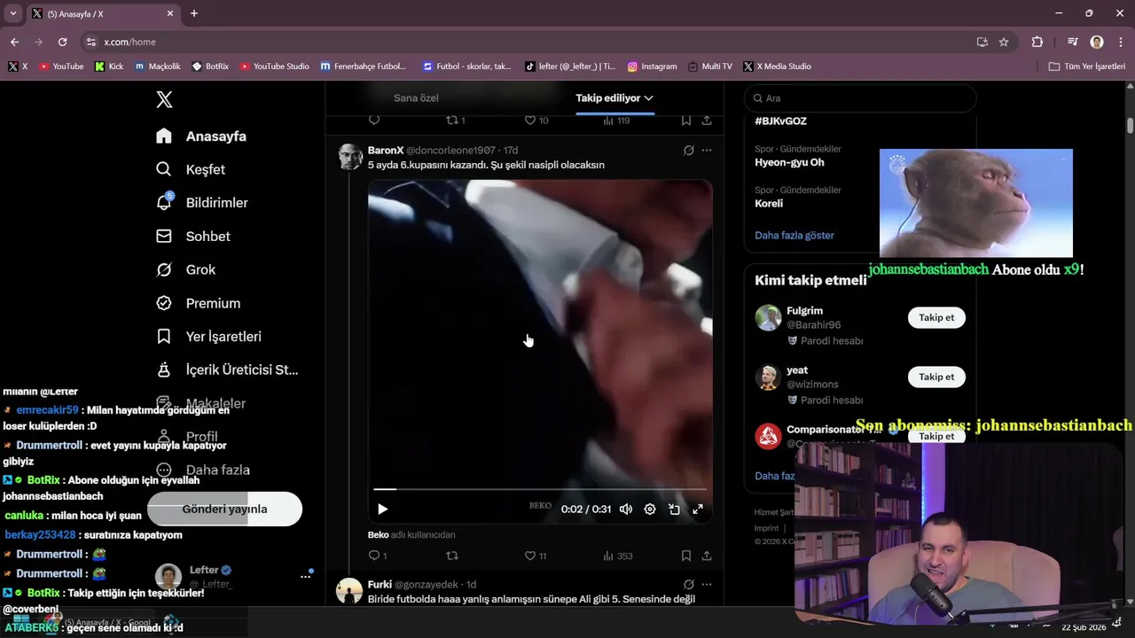Open Yer İşaretleri bookmarks

coord(208,337)
